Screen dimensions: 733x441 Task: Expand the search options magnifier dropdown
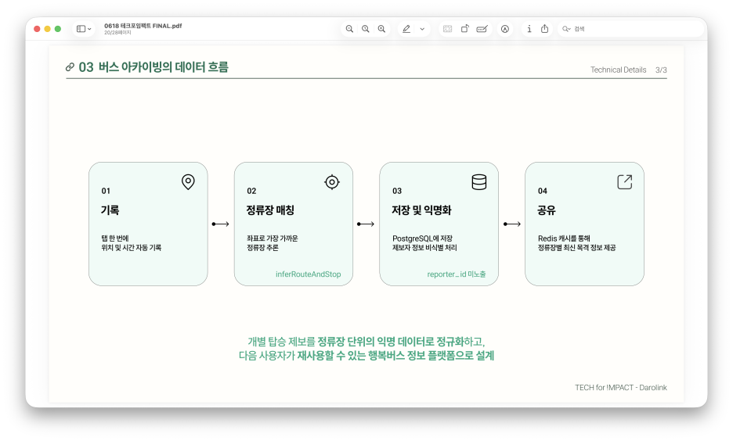coord(566,29)
